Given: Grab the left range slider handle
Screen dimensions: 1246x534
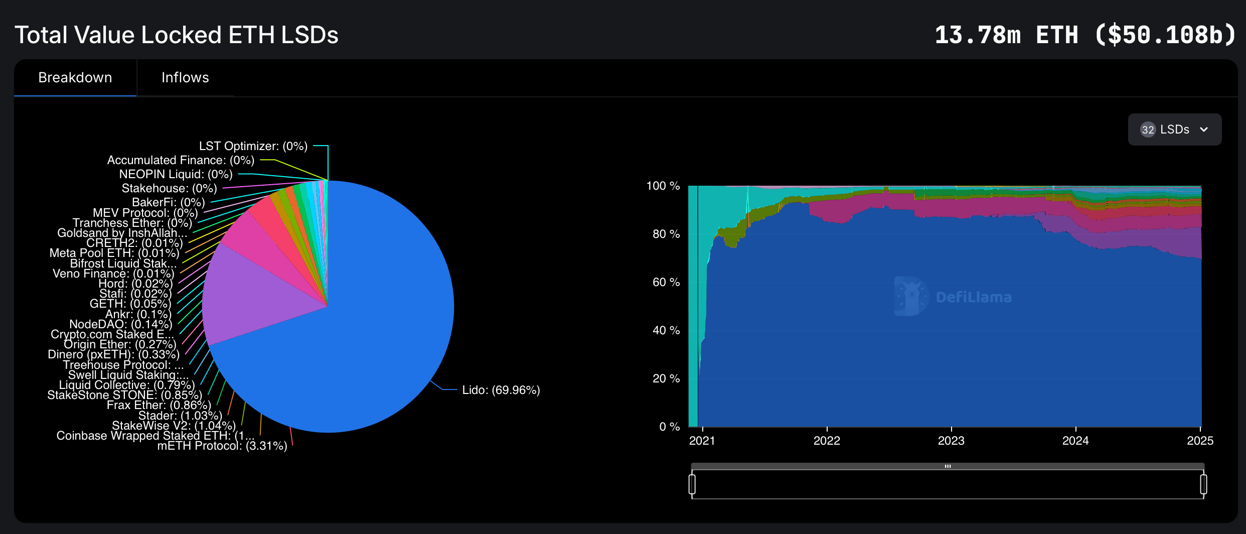Looking at the screenshot, I should pos(692,484).
